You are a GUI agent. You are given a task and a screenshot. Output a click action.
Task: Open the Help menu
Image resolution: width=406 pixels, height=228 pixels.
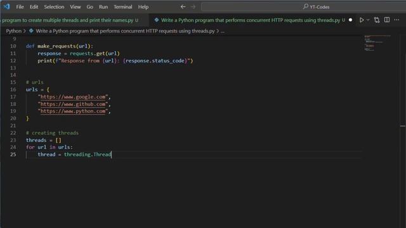(x=143, y=7)
